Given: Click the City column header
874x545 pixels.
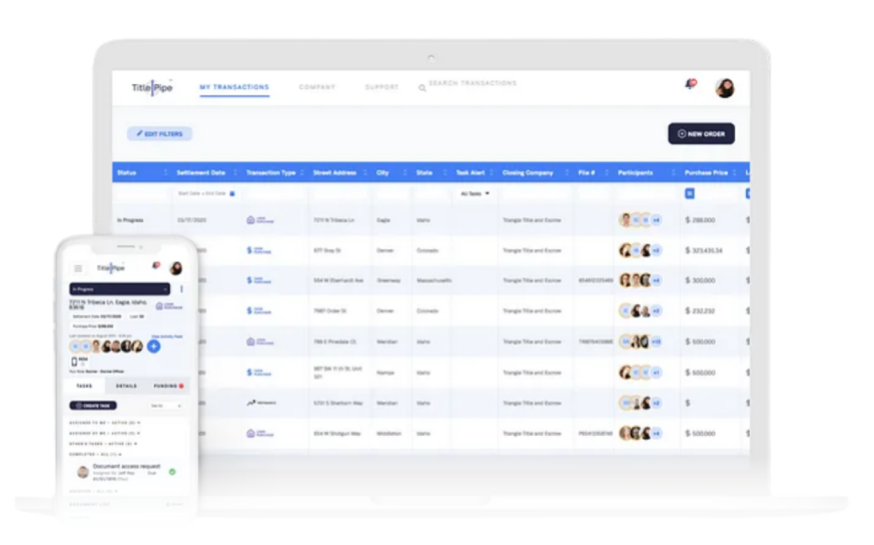Looking at the screenshot, I should pyautogui.click(x=383, y=173).
